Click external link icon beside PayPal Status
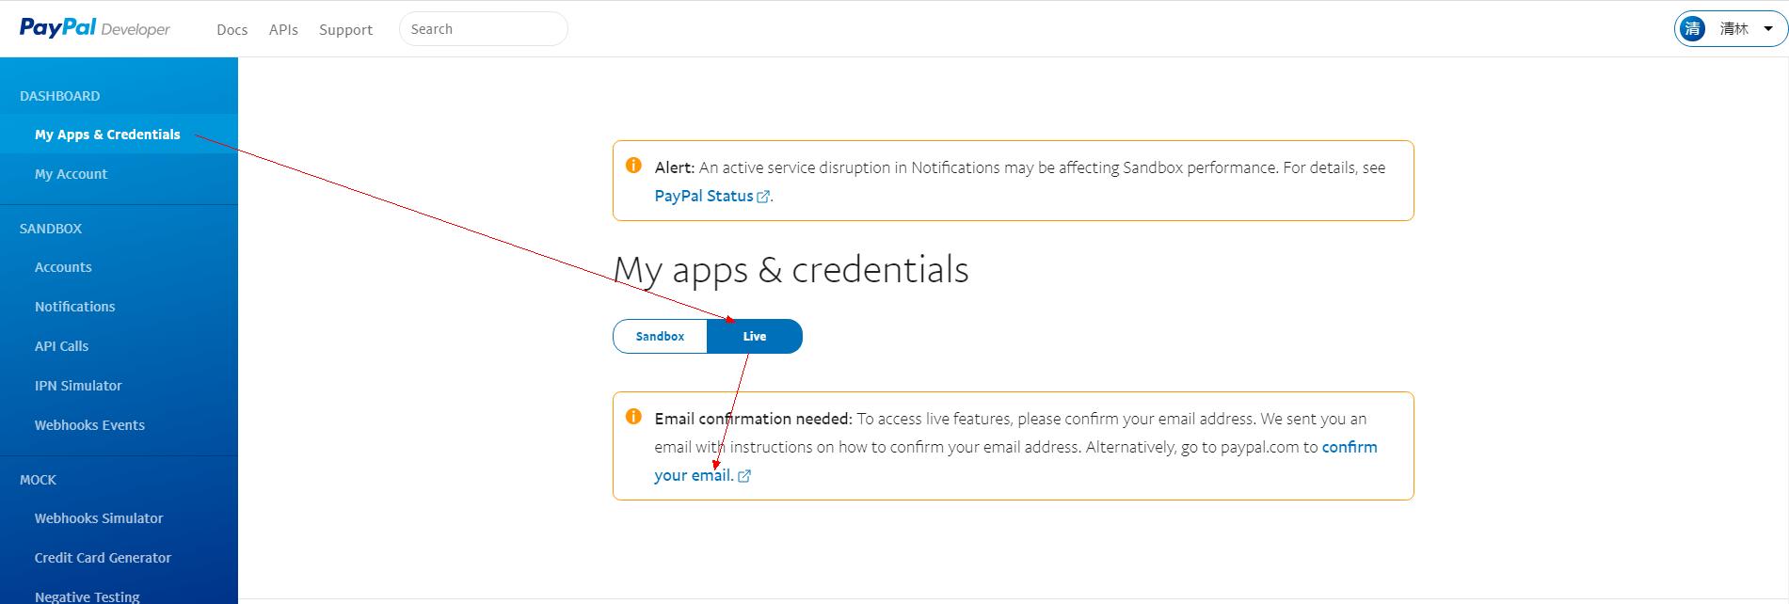Screen dimensions: 1789x604 763,197
